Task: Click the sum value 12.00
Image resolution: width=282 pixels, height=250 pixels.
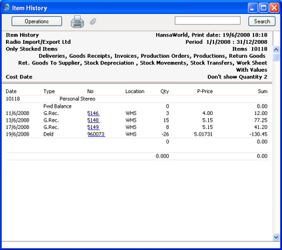Action: tap(261, 113)
